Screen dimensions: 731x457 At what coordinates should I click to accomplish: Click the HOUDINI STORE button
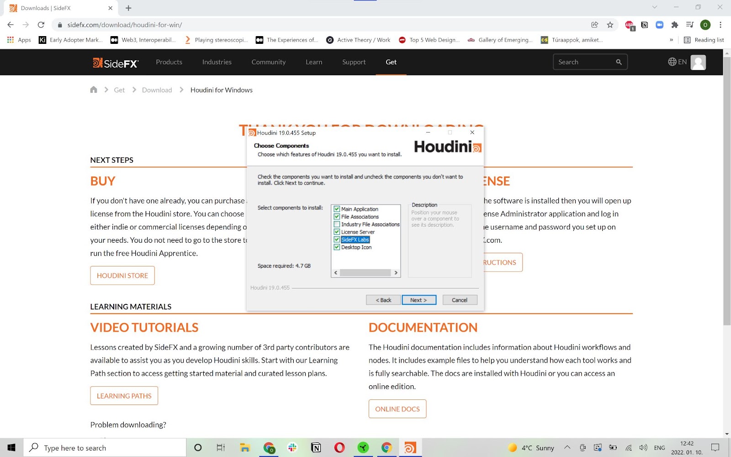[x=122, y=276]
